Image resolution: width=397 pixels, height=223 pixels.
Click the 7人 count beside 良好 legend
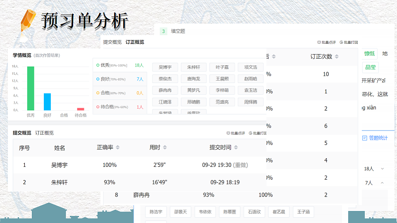coord(140,79)
